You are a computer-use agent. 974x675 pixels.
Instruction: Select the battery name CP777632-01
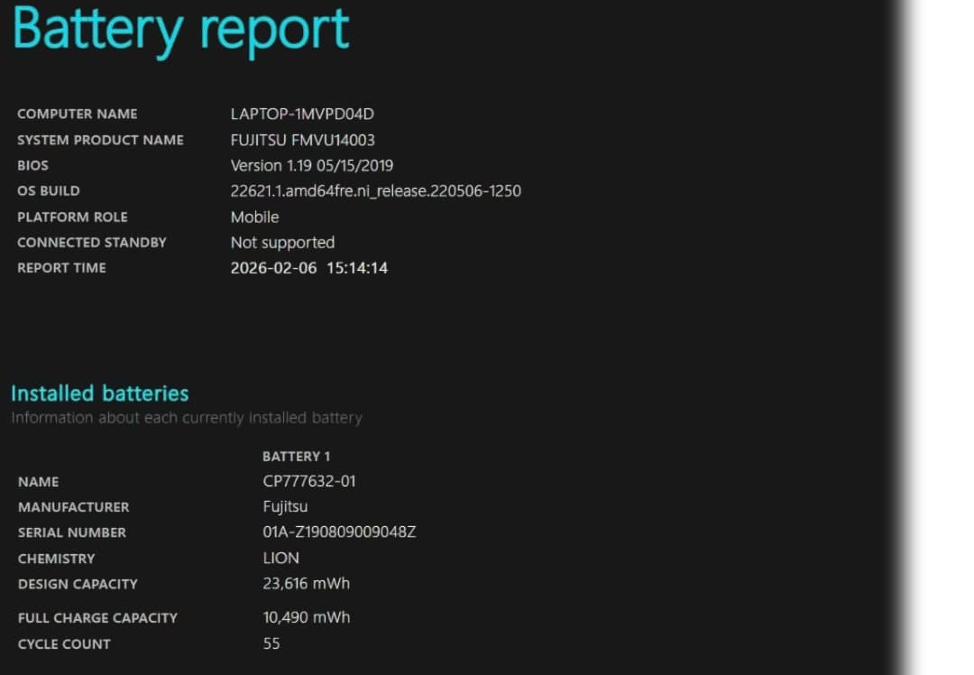308,481
